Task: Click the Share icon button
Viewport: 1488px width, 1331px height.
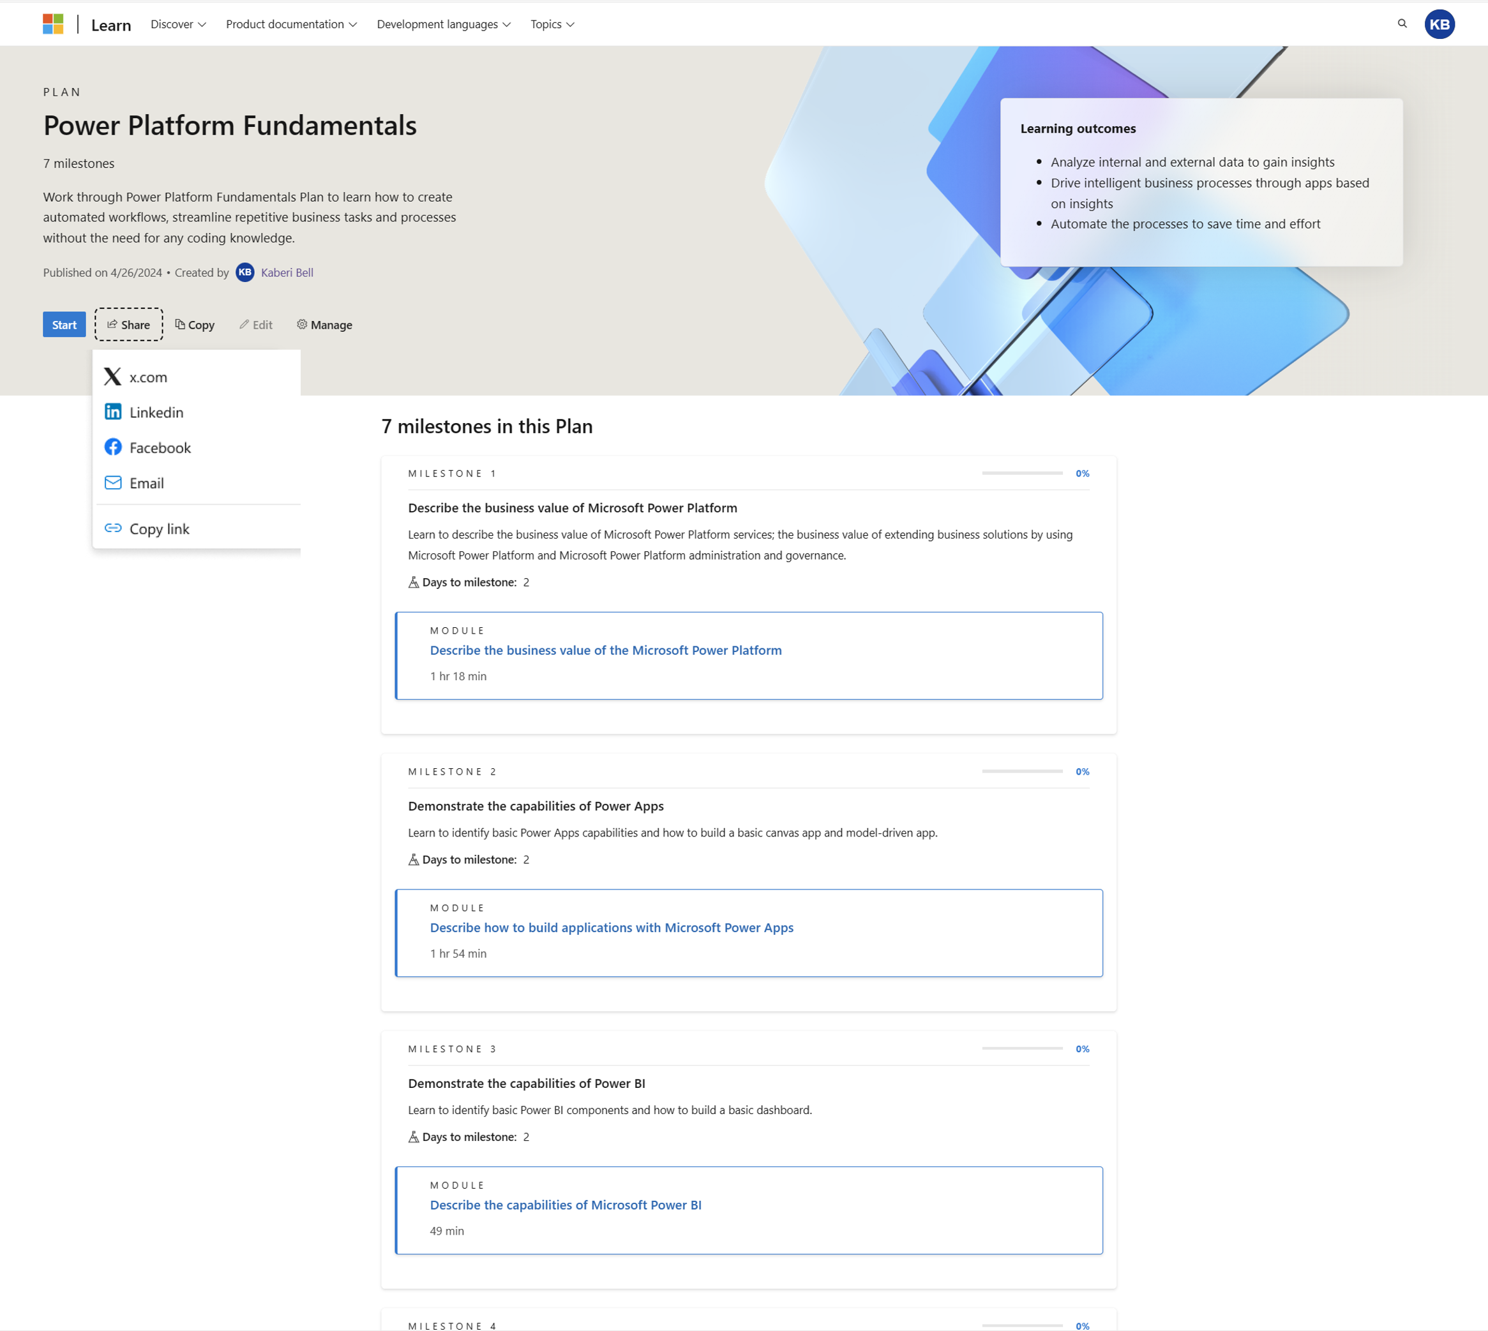Action: point(127,323)
